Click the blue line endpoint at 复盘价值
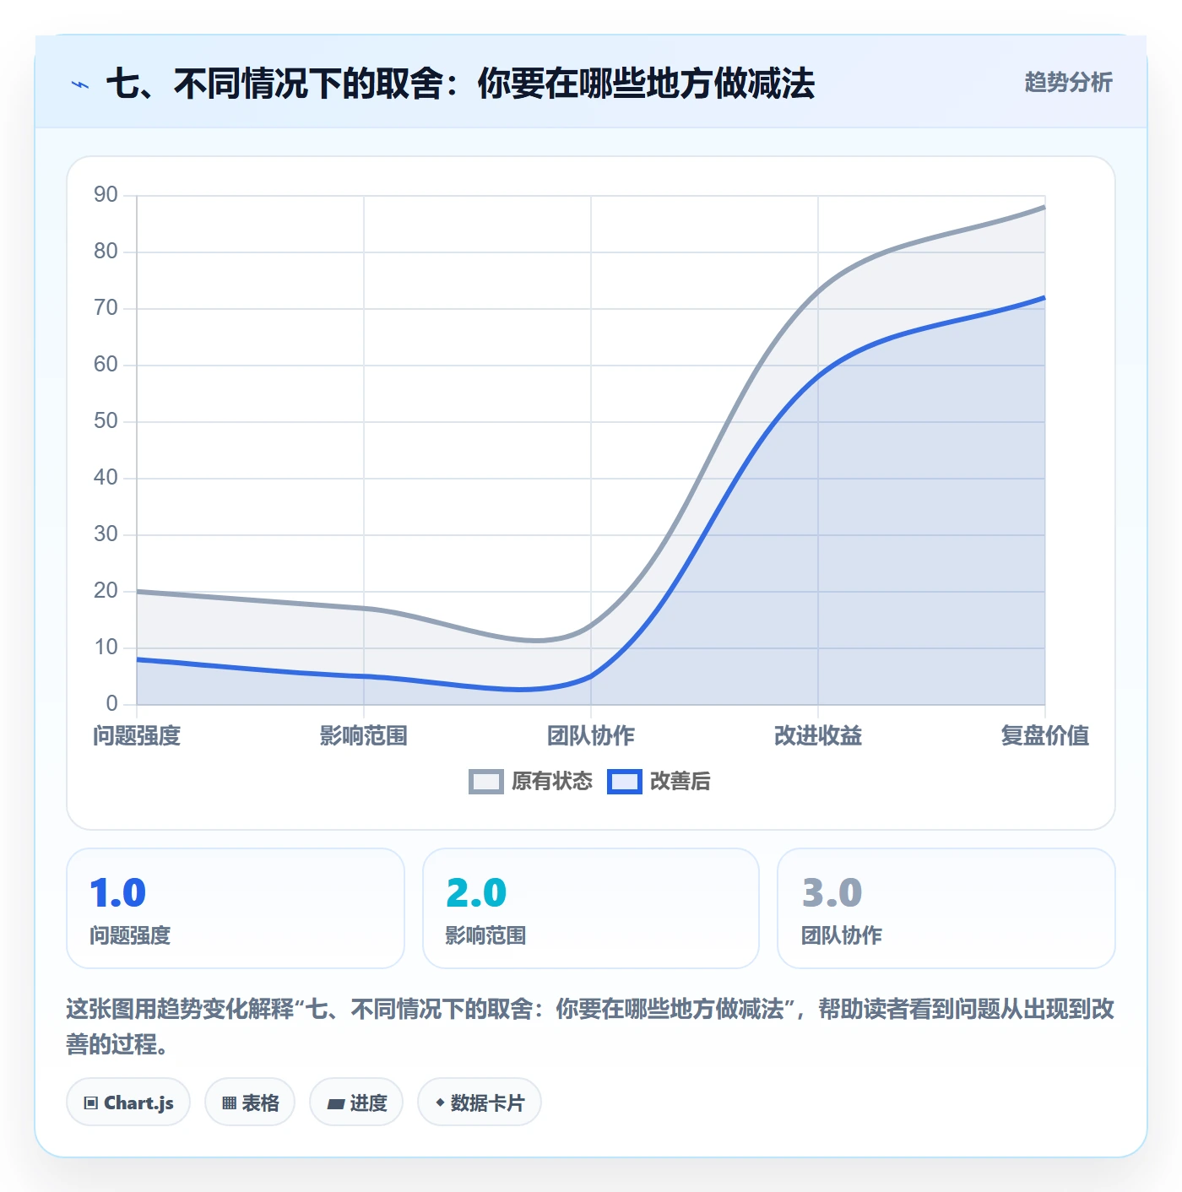Viewport: 1182px width, 1192px height. pyautogui.click(x=1044, y=297)
